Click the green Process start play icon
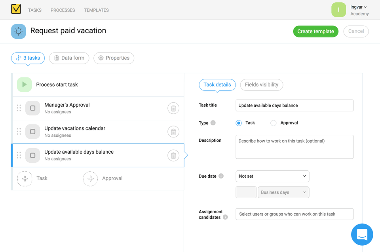The height and width of the screenshot is (252, 380). (25, 85)
